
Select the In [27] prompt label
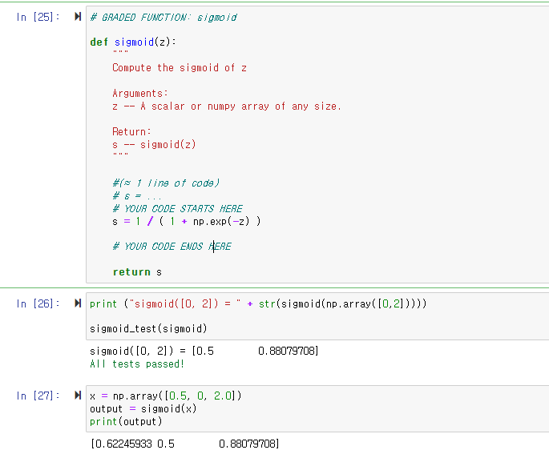click(x=38, y=396)
